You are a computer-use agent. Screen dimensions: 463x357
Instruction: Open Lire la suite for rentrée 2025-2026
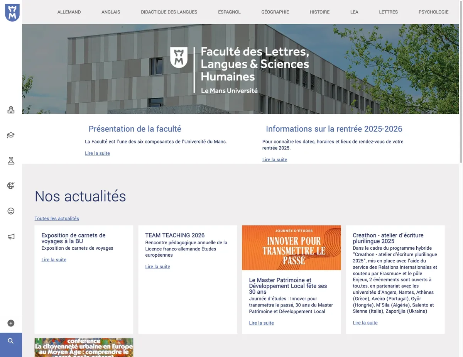(x=275, y=159)
